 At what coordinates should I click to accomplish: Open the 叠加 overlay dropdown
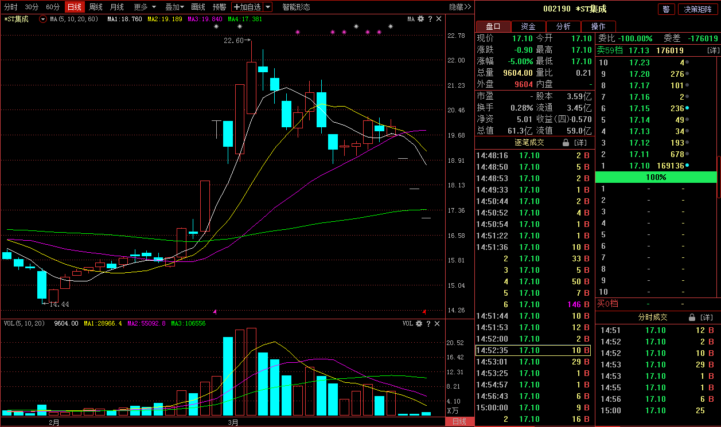[x=174, y=7]
